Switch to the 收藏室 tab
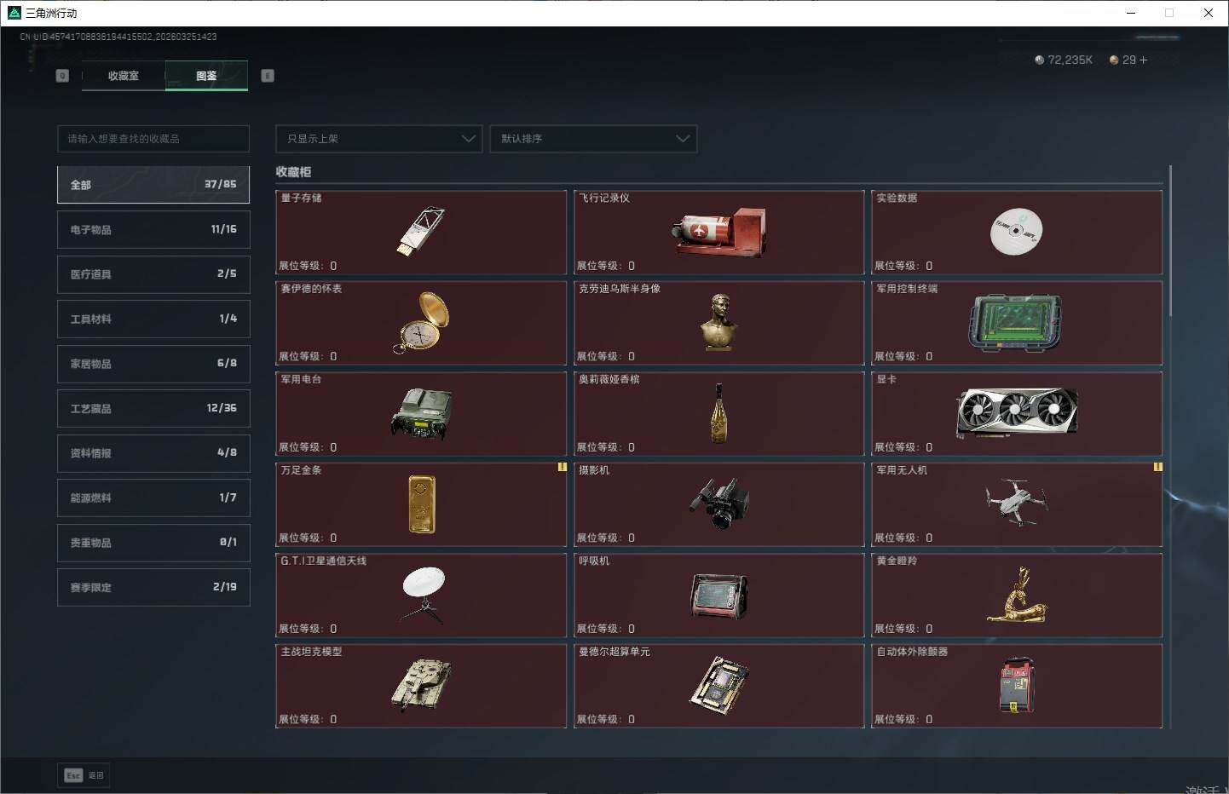This screenshot has width=1229, height=794. pos(124,76)
